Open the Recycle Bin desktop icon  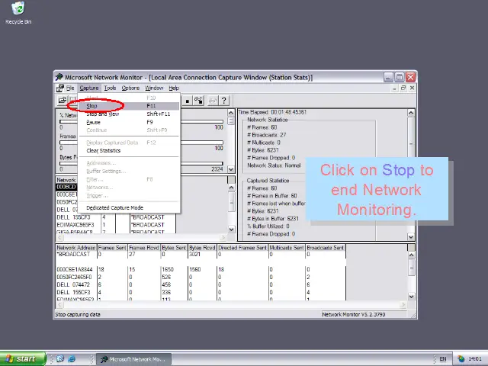click(18, 13)
